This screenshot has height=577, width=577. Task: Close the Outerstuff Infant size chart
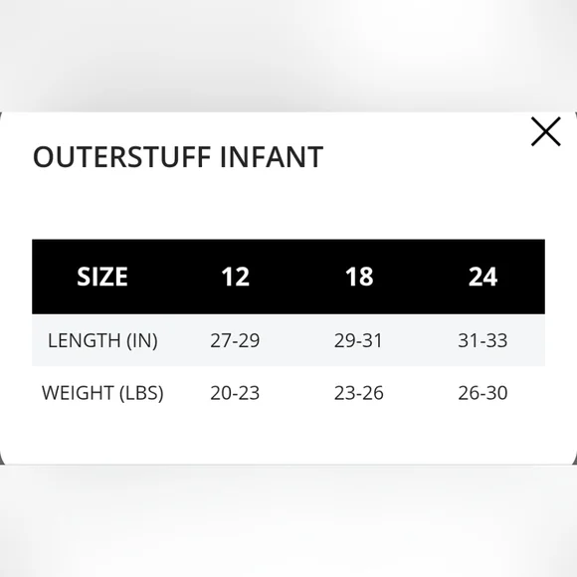546,131
